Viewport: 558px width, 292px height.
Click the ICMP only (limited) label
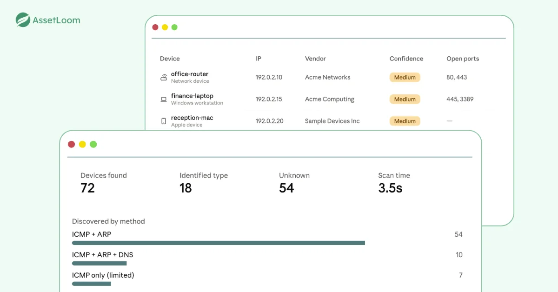click(x=103, y=275)
